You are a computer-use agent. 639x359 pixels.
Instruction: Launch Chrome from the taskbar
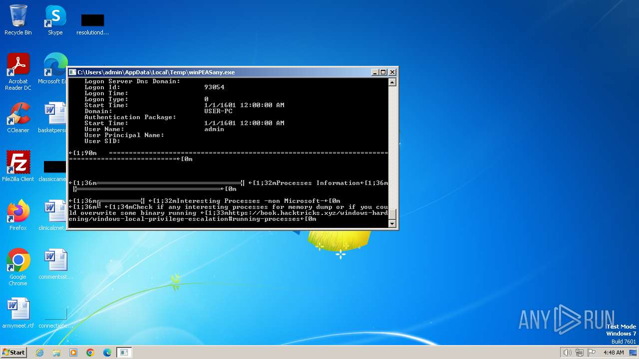(90, 353)
